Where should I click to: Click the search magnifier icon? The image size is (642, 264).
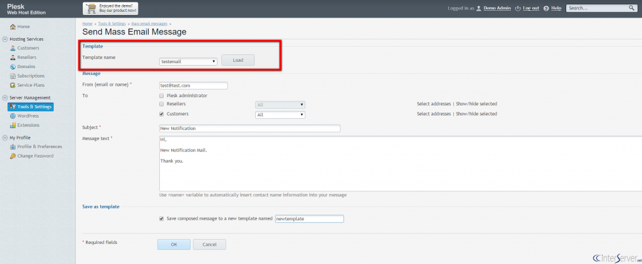632,8
